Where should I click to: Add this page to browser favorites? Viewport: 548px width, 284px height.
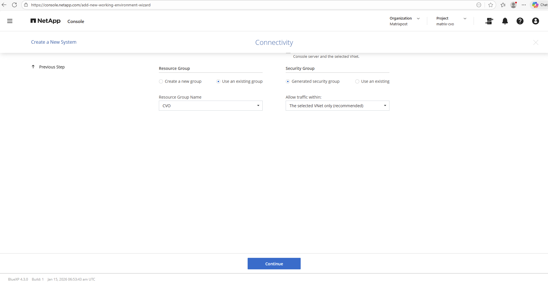(490, 5)
